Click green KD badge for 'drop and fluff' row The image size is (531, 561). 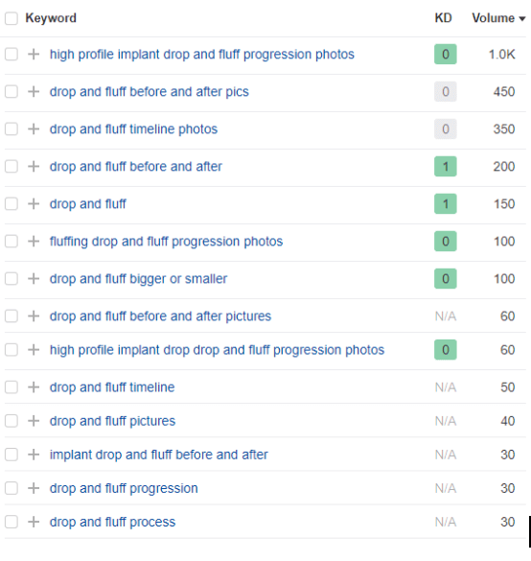446,203
